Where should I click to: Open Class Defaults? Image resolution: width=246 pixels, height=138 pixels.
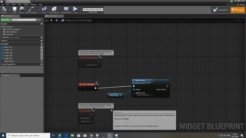[x=66, y=10]
